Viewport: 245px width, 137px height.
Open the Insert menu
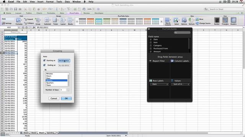pyautogui.click(x=40, y=2)
